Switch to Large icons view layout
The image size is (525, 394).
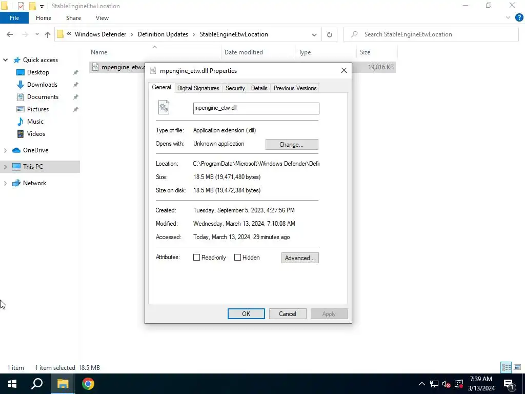[x=517, y=367]
